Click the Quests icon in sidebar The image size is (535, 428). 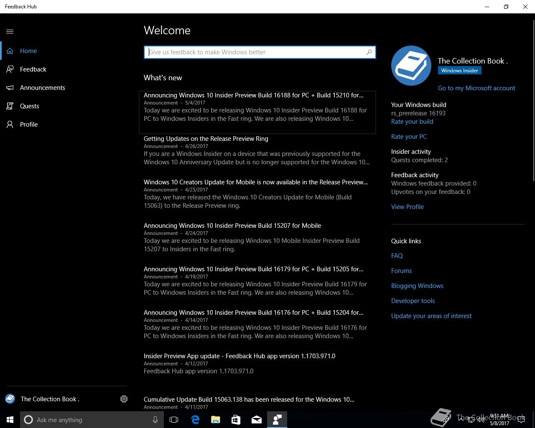click(x=10, y=106)
